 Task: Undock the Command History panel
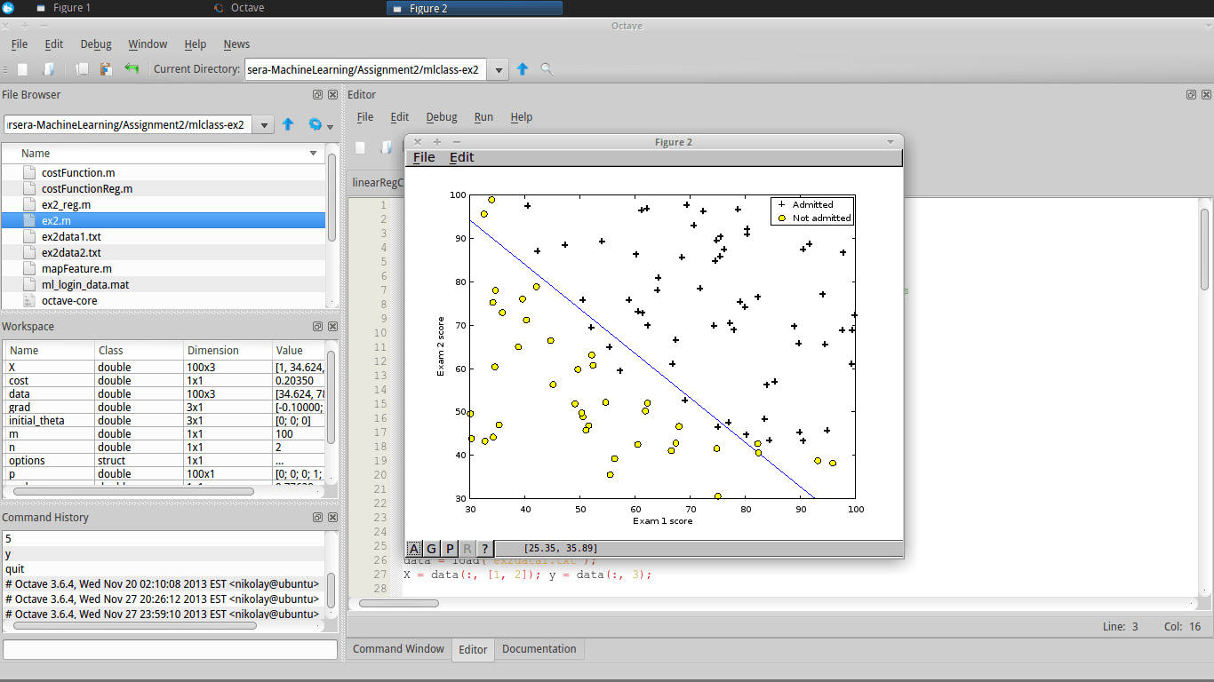[317, 517]
